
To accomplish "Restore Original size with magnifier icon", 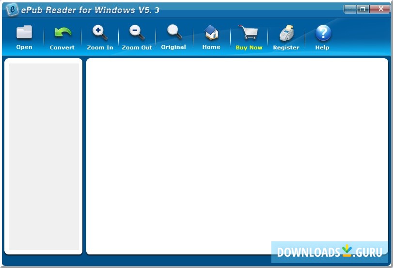I will coord(174,32).
